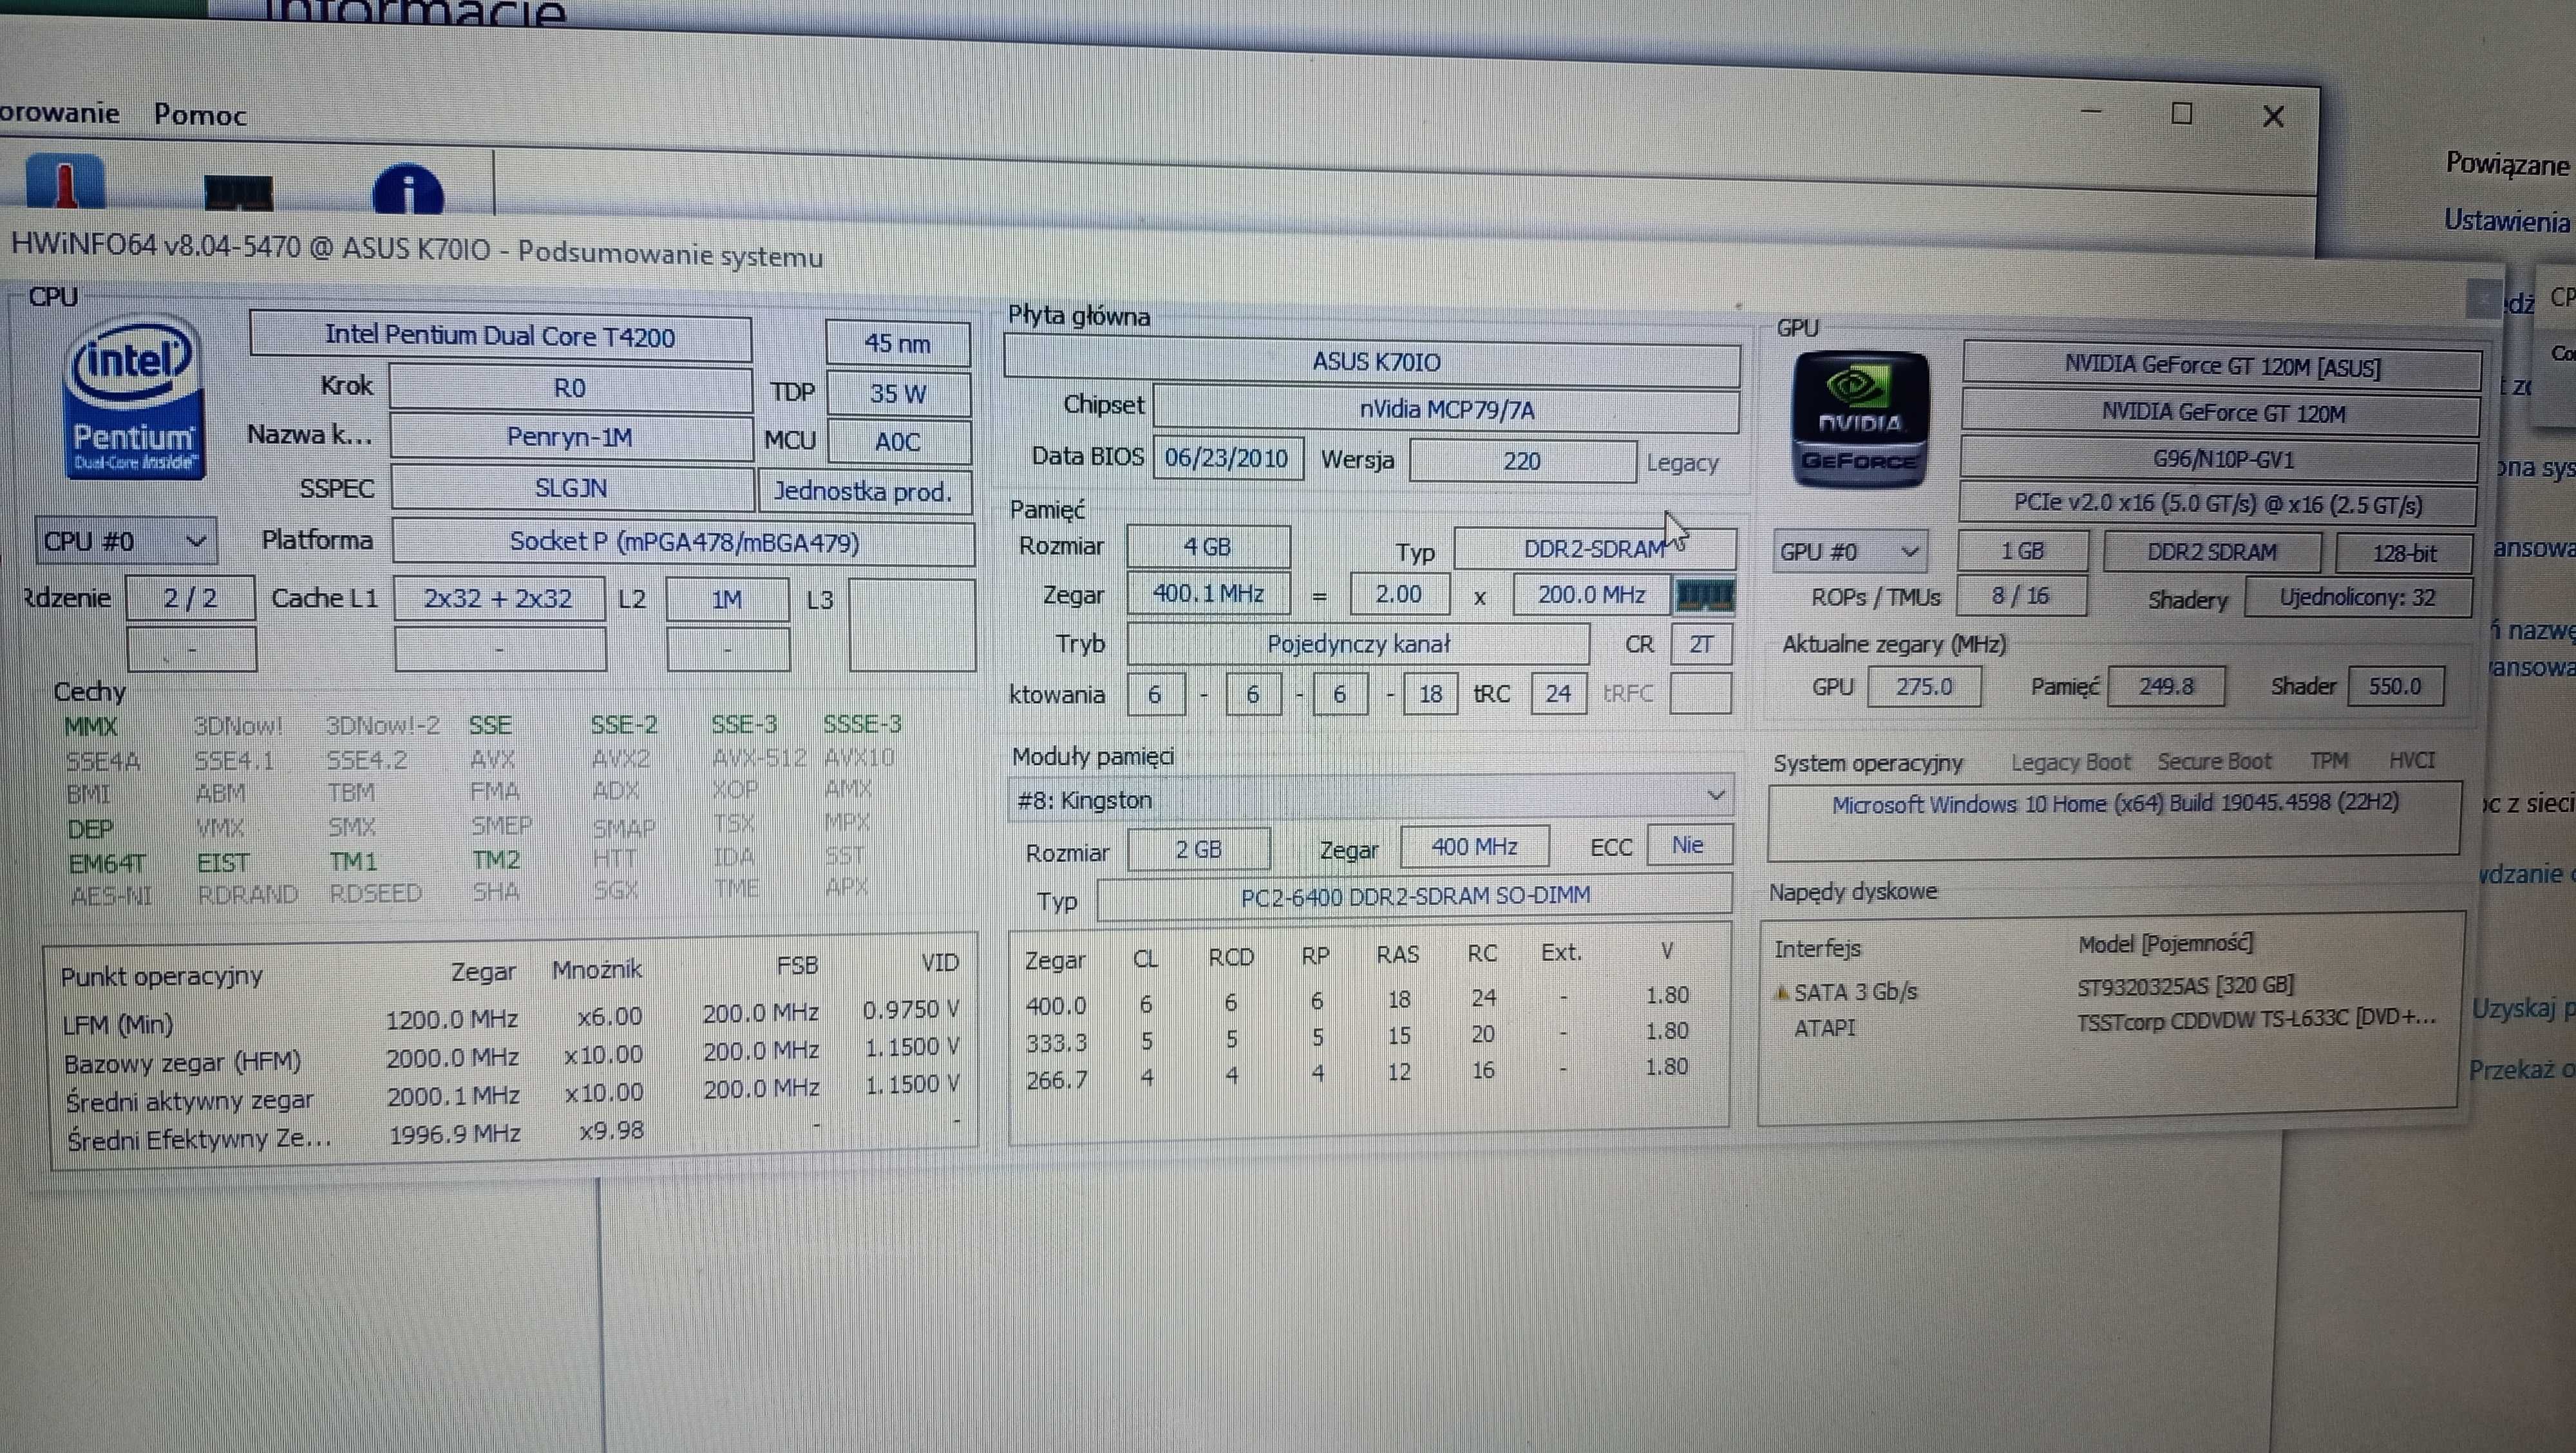
Task: Click the 400.1 MHz memory clock field
Action: click(1208, 594)
